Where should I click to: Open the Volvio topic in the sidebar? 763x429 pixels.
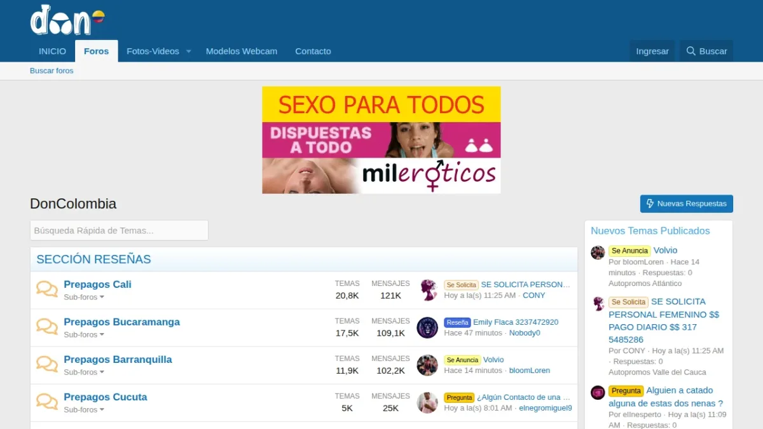point(665,250)
